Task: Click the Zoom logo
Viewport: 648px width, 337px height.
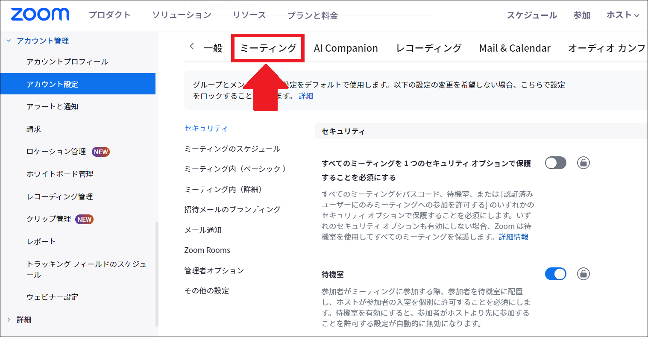Action: [x=40, y=15]
